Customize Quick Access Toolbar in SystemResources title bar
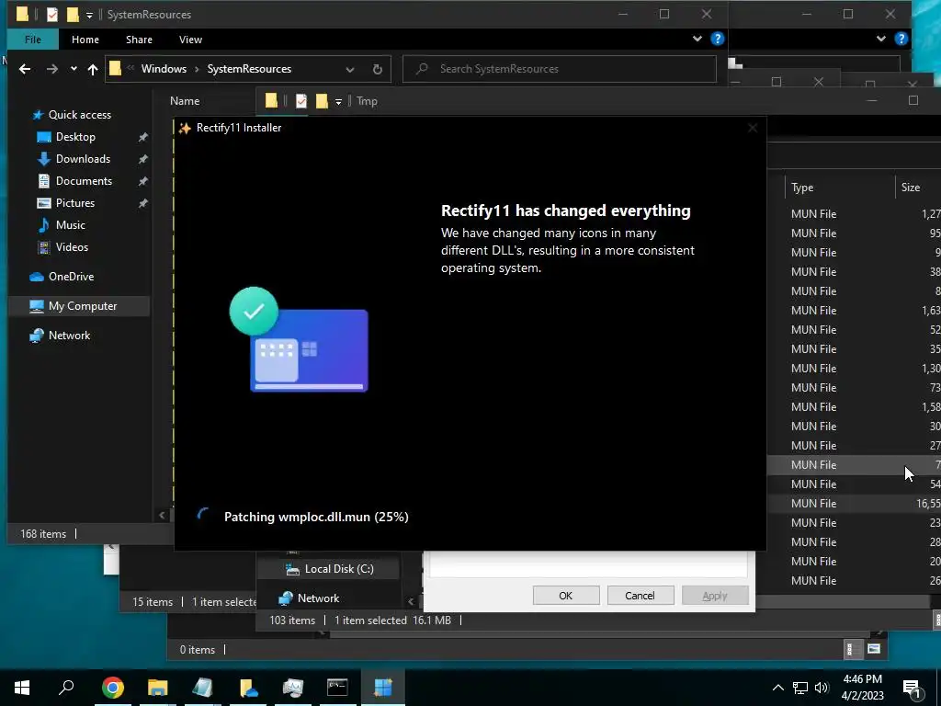Screen dimensions: 941x706 click(89, 15)
